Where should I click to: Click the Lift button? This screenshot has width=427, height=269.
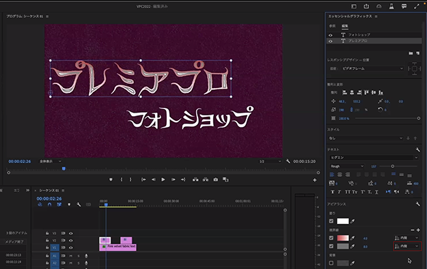pos(195,180)
